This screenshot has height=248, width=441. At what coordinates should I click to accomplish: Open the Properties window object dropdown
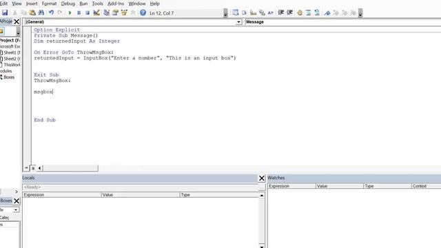point(16,209)
